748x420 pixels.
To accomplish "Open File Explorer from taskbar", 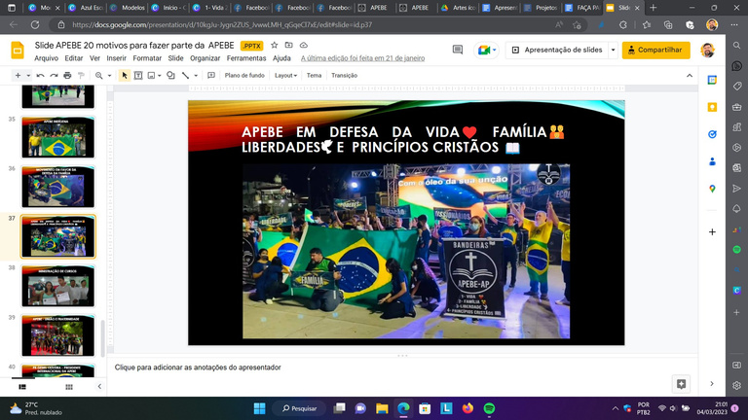I will point(382,408).
